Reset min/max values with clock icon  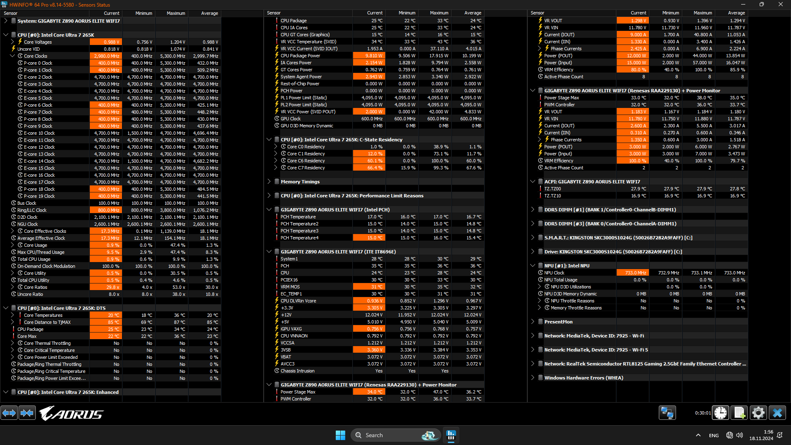click(x=721, y=412)
